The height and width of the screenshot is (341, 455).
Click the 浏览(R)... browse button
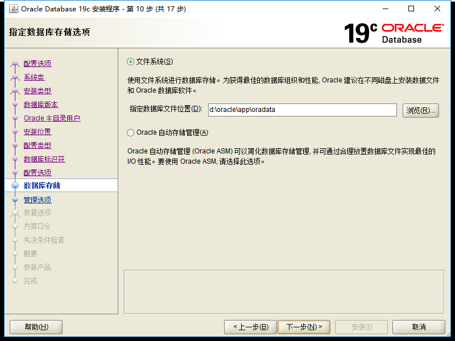click(420, 110)
